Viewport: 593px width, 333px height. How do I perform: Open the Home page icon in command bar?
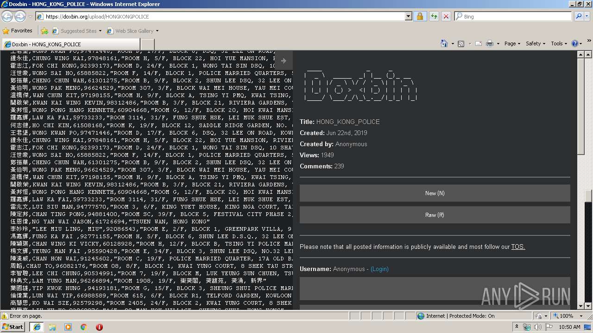click(x=444, y=43)
